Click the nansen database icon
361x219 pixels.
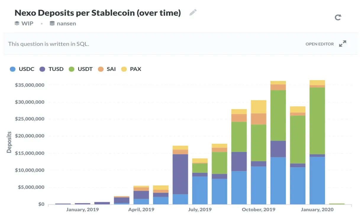click(52, 23)
